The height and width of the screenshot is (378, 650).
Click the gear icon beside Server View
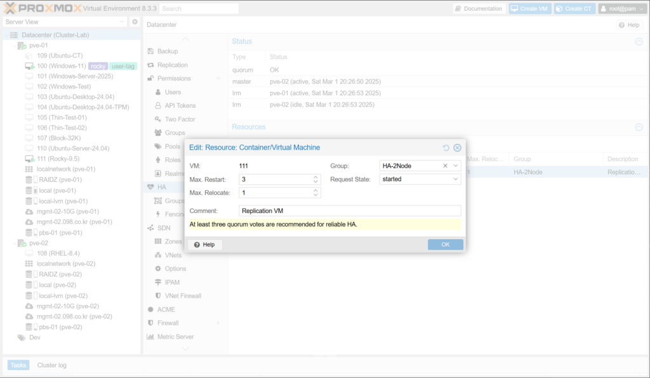click(135, 22)
